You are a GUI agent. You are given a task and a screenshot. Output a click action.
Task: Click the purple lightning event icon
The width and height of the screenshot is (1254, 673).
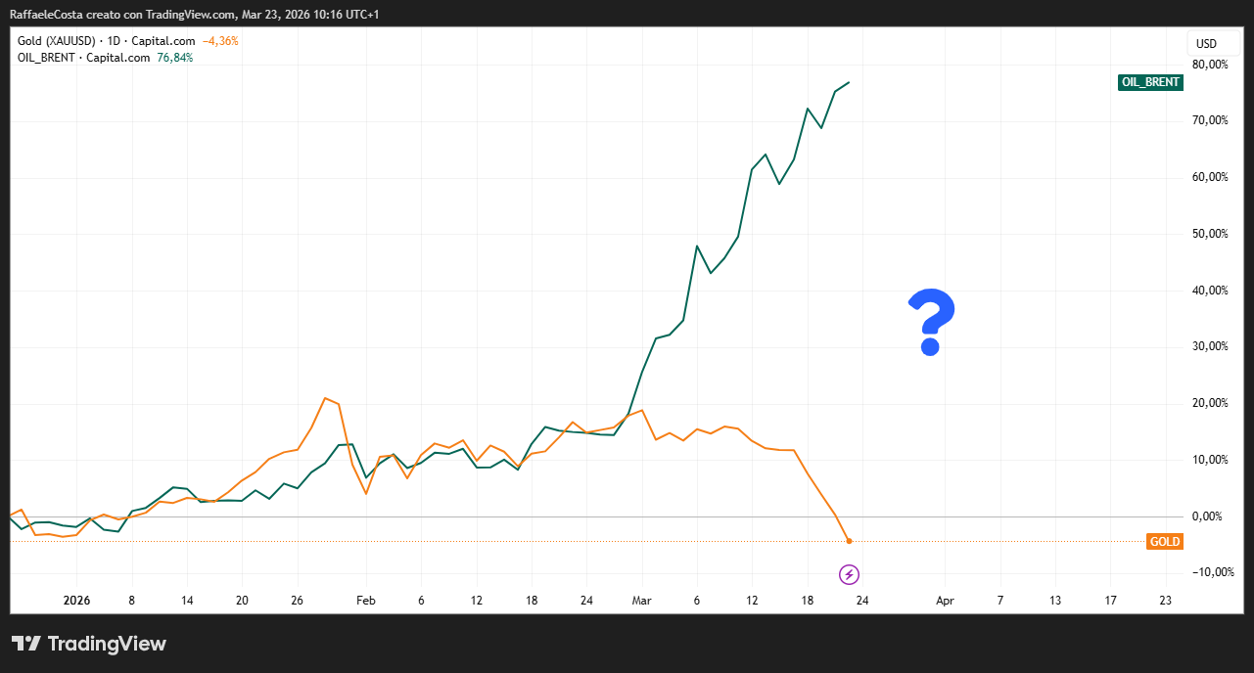[x=850, y=574]
